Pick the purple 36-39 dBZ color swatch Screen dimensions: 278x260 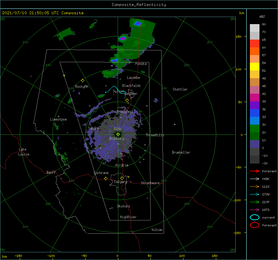click(x=255, y=105)
